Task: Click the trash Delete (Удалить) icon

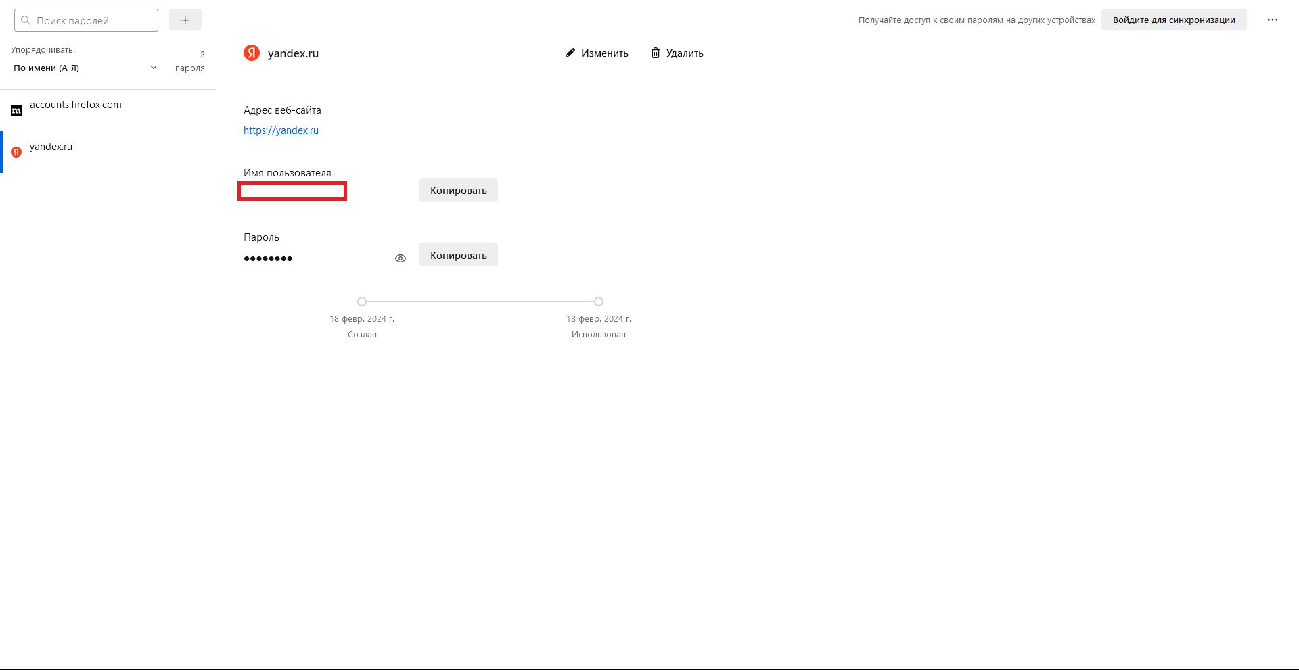Action: [655, 53]
